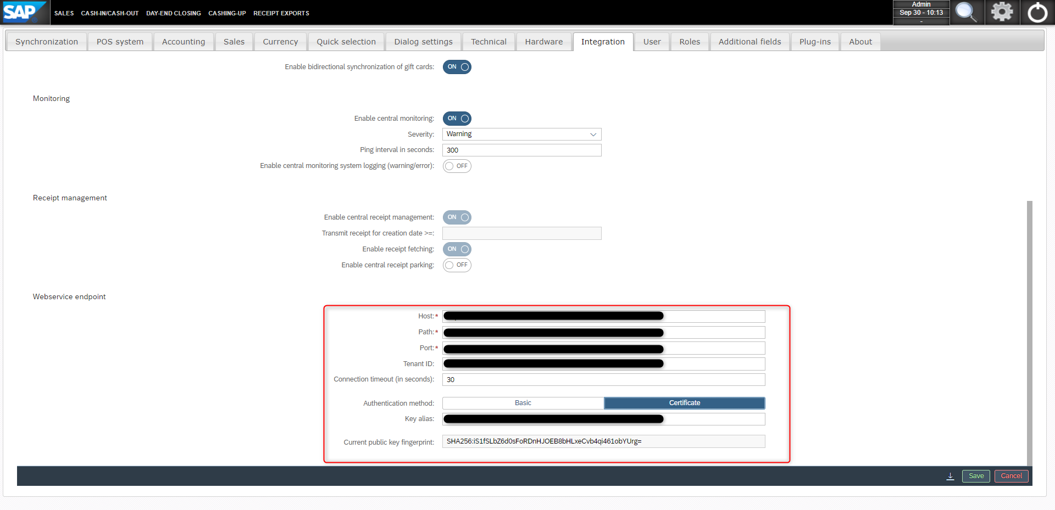The image size is (1055, 510).
Task: Turn on central receipt parking
Action: pos(457,265)
